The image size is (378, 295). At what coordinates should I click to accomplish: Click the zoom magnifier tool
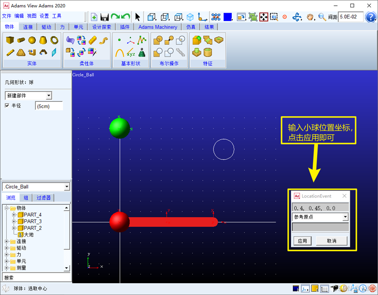click(322, 17)
